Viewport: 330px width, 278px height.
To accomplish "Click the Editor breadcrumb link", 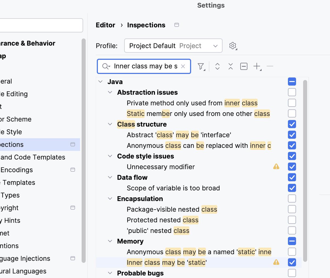I will tap(105, 25).
